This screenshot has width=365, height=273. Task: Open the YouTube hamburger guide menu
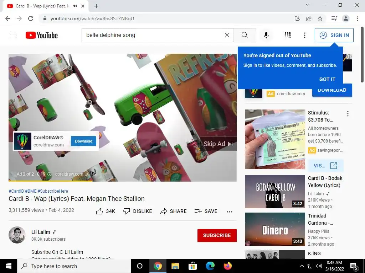pos(13,35)
